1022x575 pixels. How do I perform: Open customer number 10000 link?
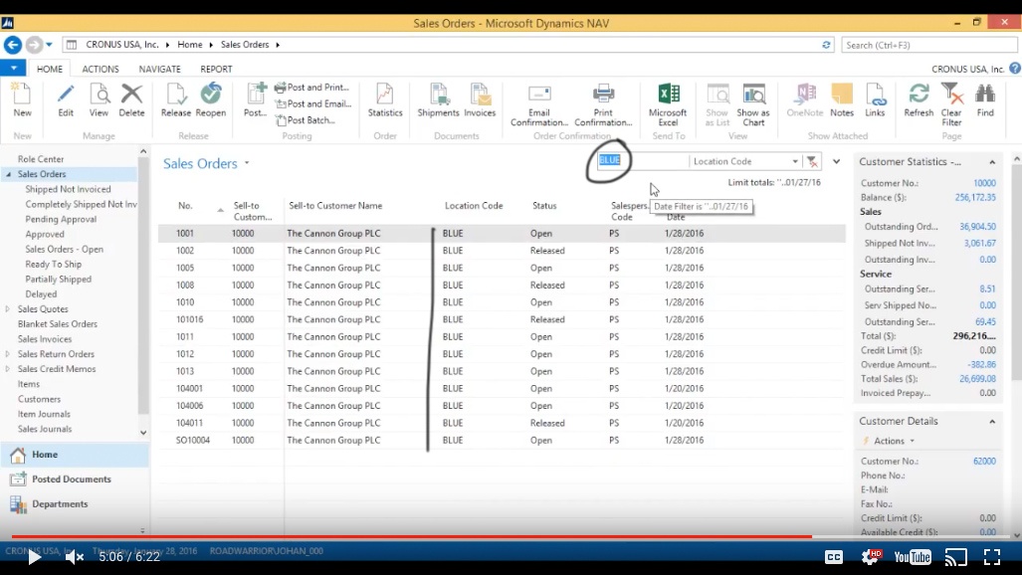[984, 183]
